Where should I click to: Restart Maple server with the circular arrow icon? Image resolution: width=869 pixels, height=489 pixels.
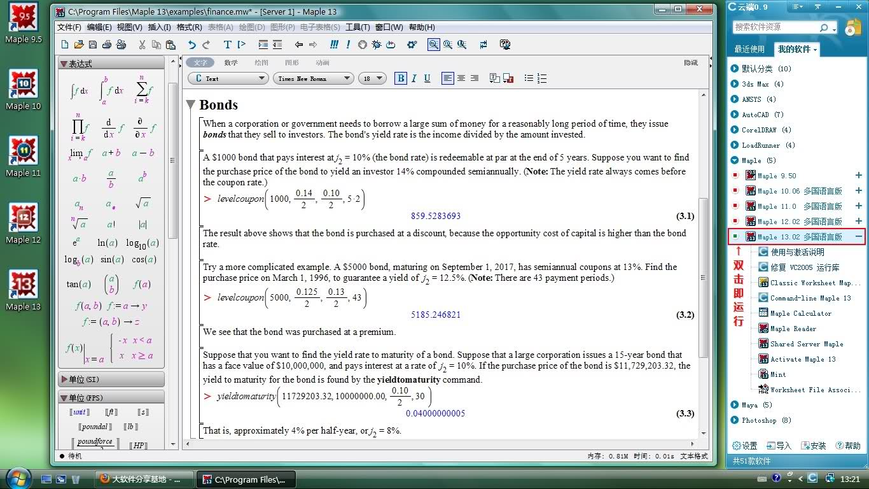[x=391, y=45]
